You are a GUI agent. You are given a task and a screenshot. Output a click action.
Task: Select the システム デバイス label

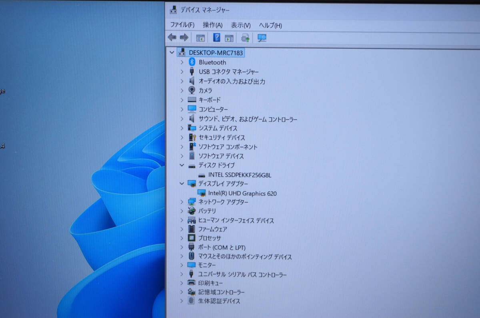(x=218, y=128)
